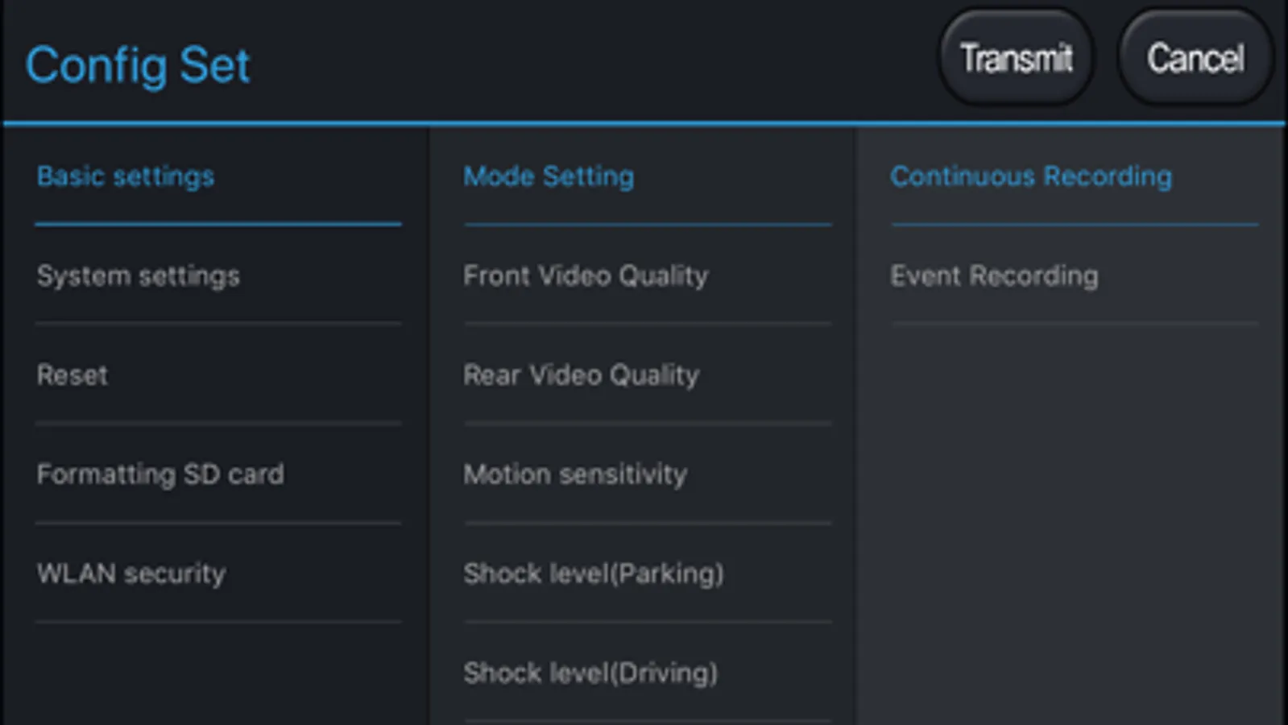This screenshot has width=1288, height=725.
Task: Choose the Continuous Recording heading
Action: coord(1030,176)
